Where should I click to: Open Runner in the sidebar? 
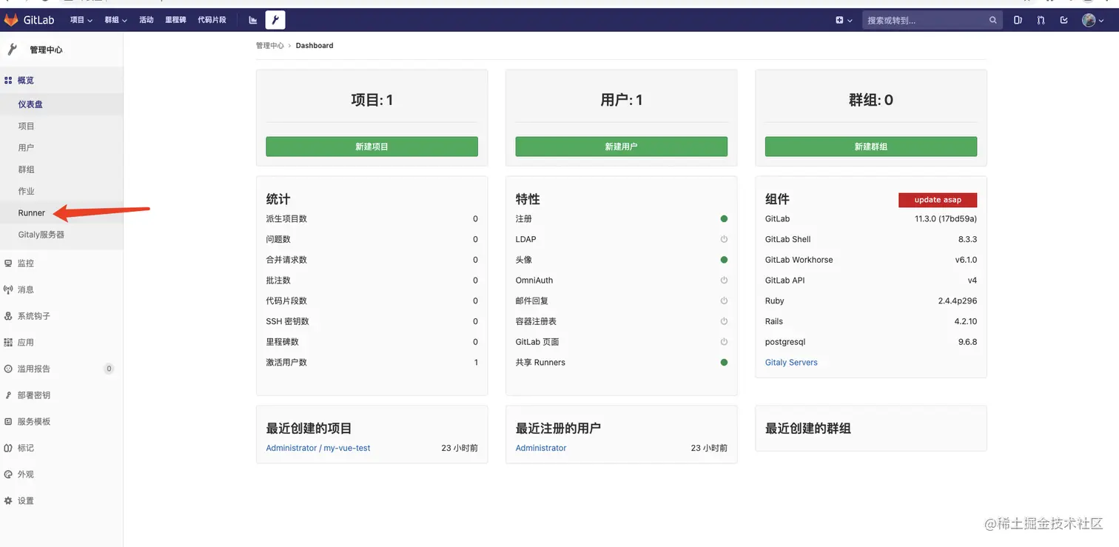tap(61, 212)
